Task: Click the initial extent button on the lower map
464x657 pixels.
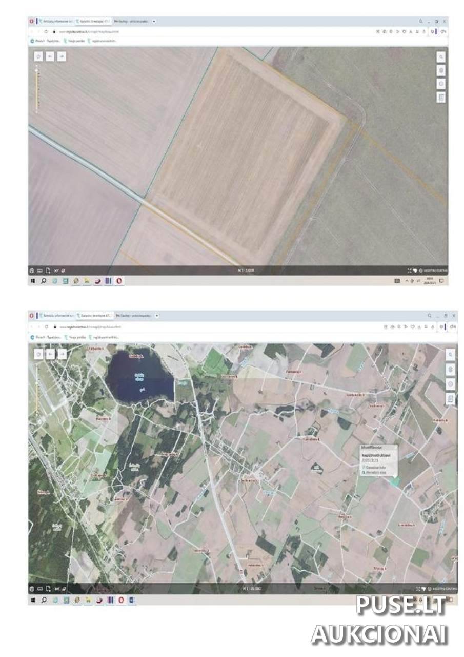Action: tap(38, 354)
